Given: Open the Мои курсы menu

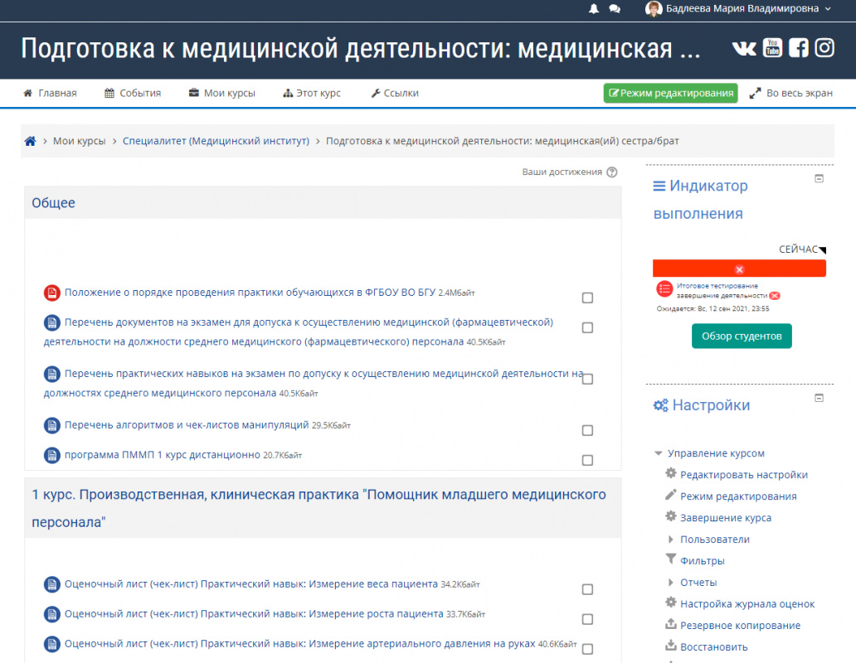Looking at the screenshot, I should pos(221,93).
